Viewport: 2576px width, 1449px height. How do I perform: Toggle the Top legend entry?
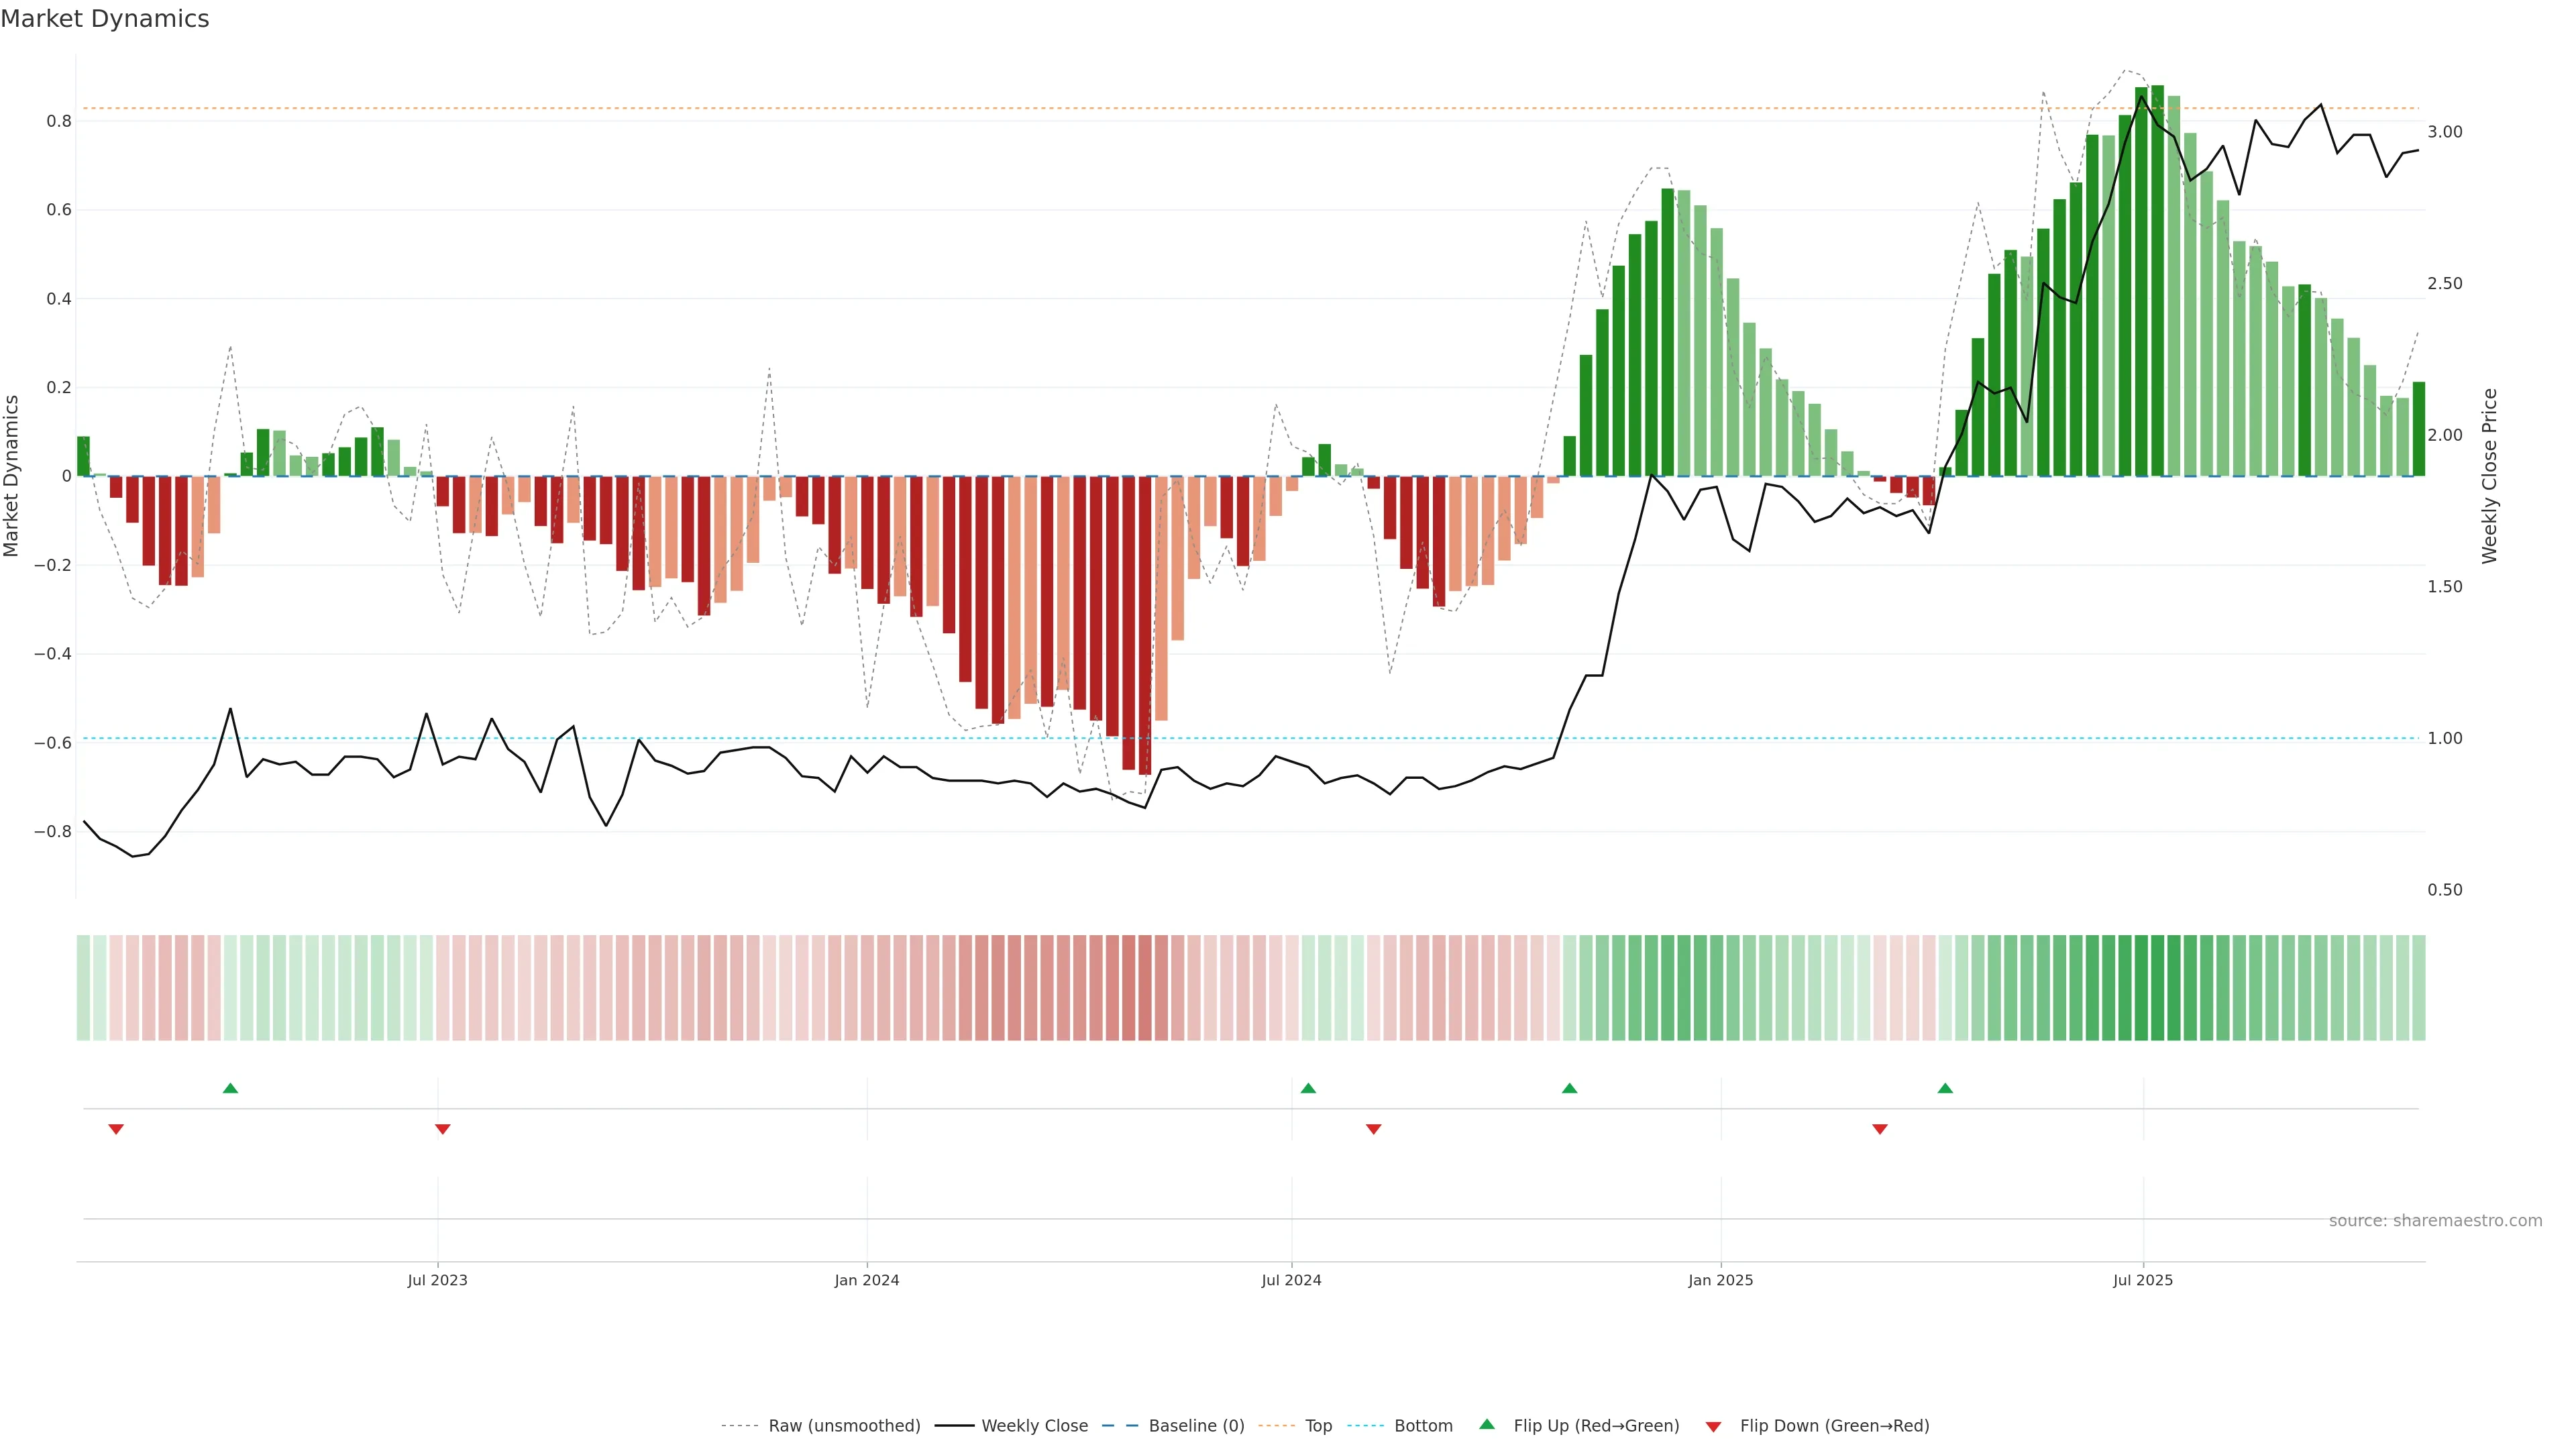click(1318, 1425)
